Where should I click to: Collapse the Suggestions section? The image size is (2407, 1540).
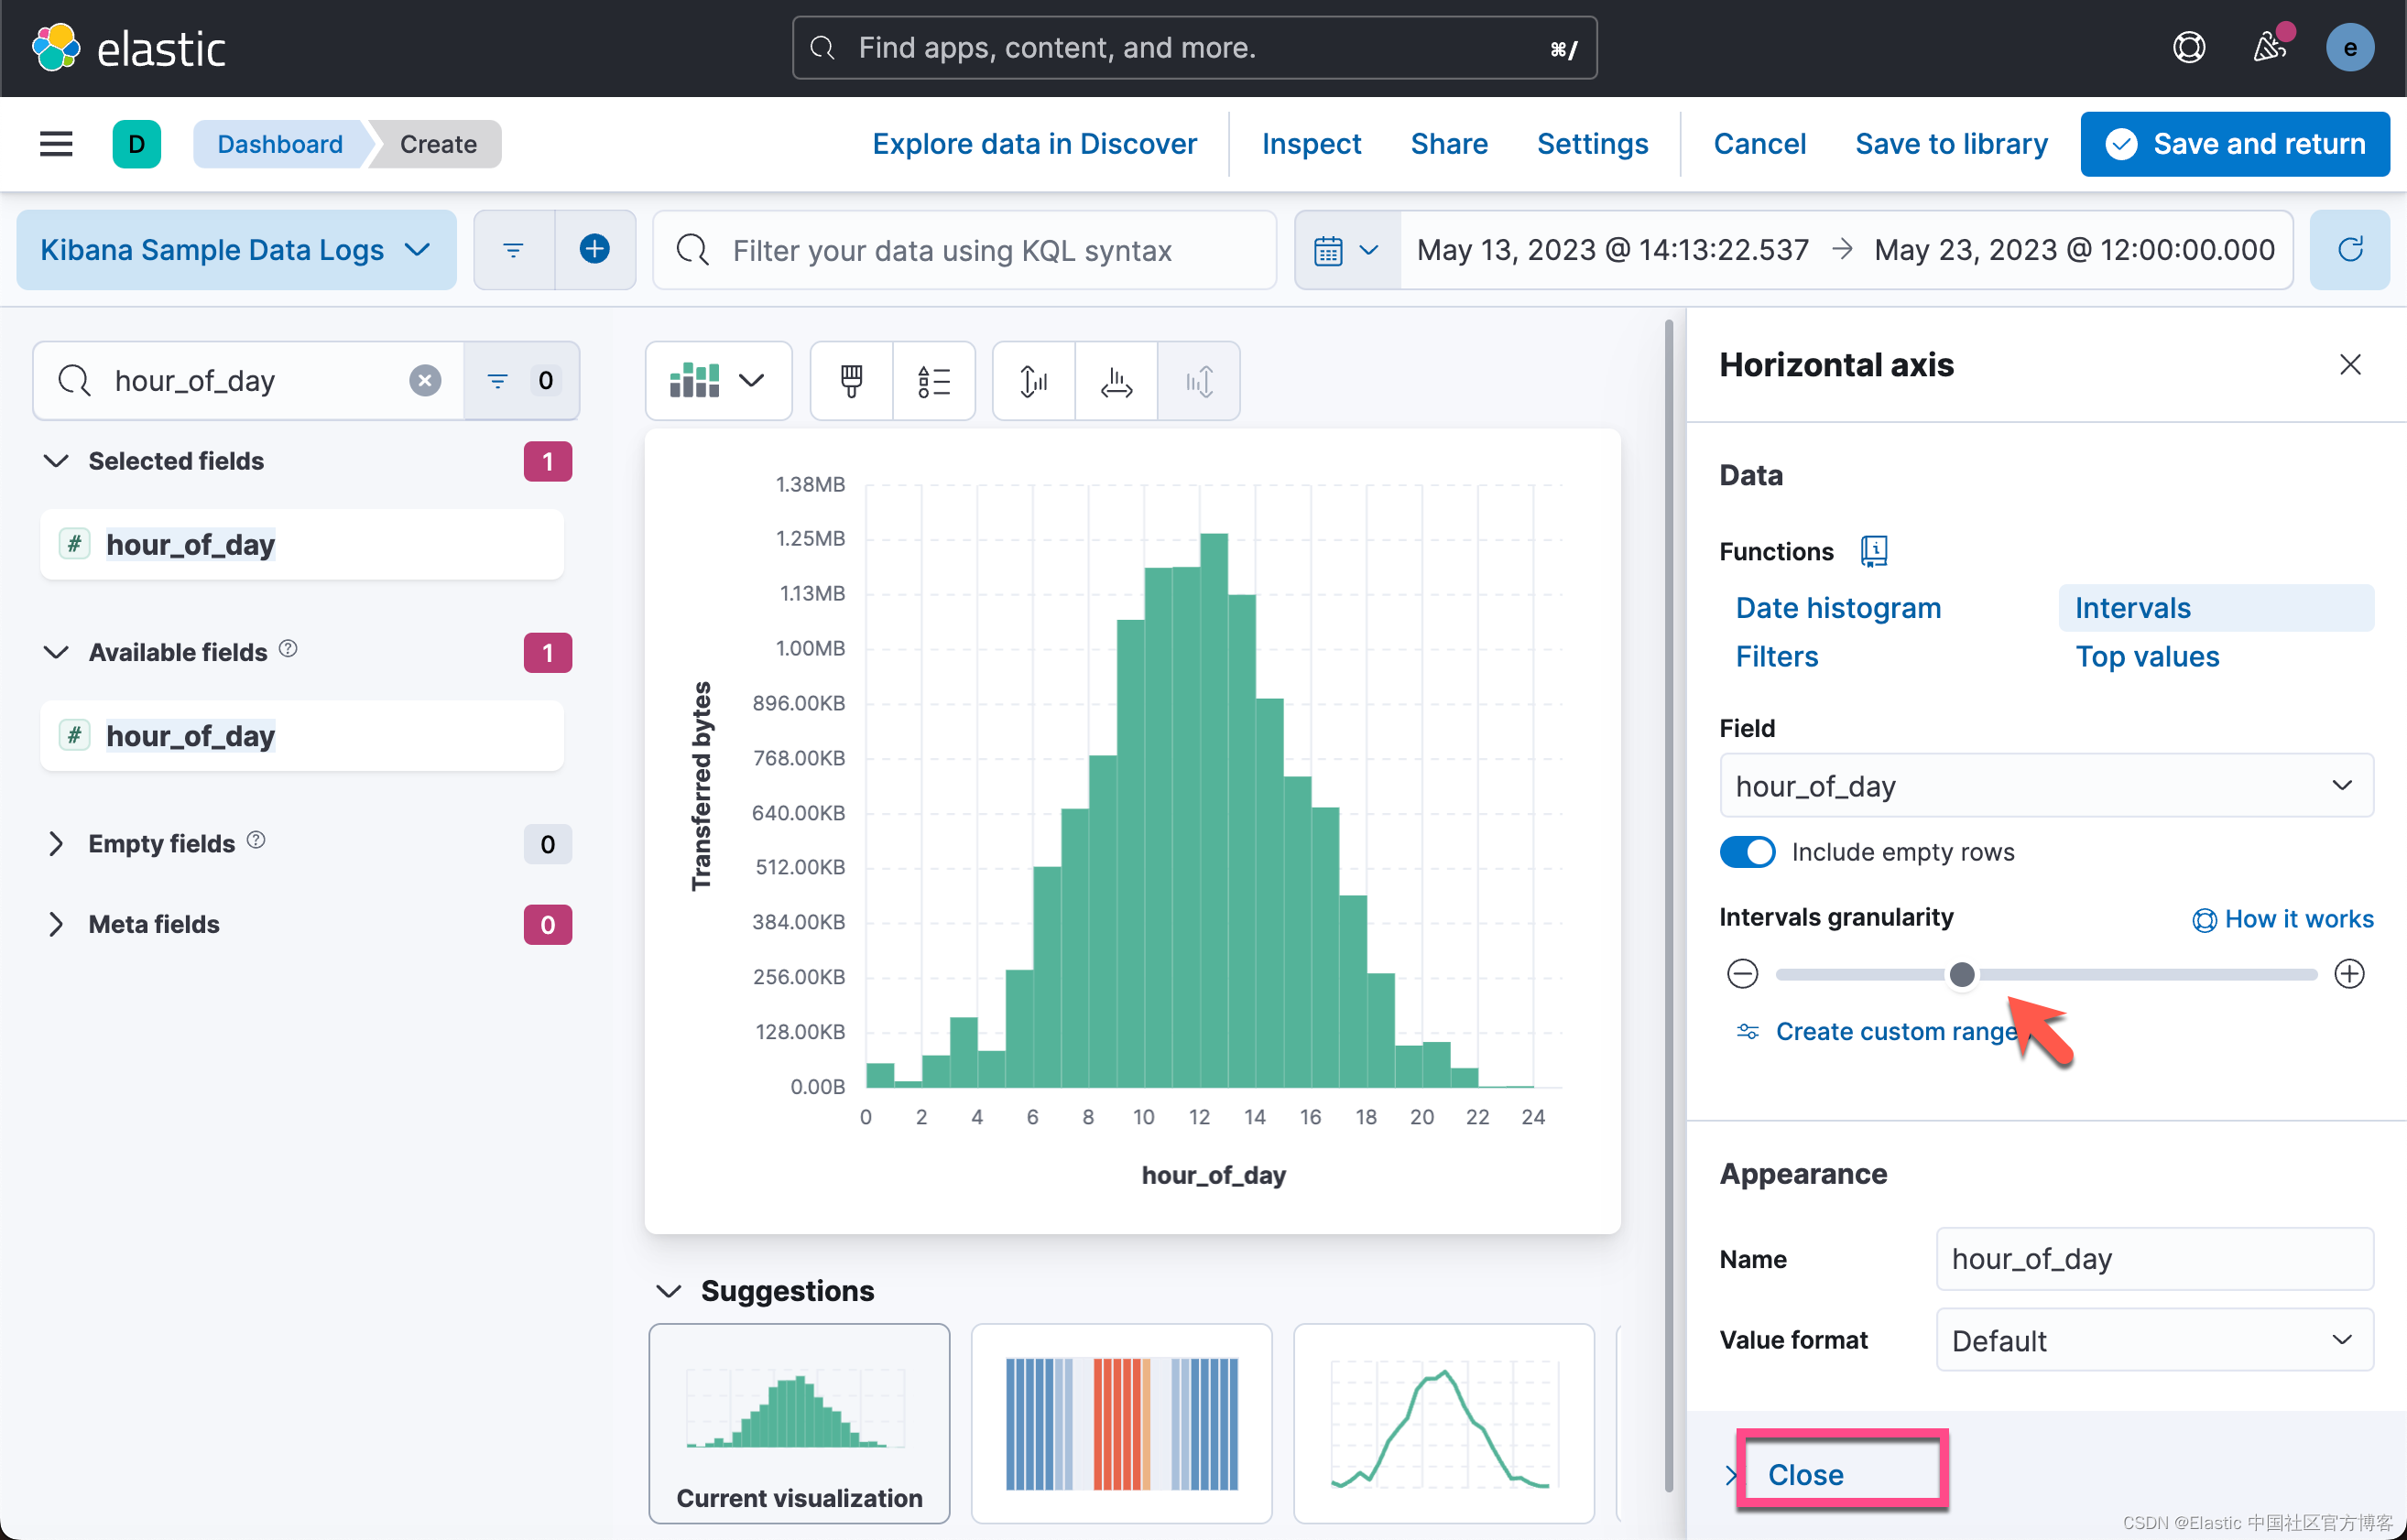pyautogui.click(x=669, y=1290)
